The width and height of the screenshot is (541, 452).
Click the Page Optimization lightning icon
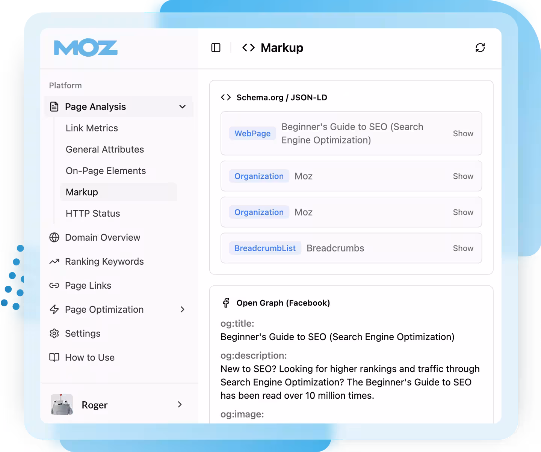[x=54, y=309]
